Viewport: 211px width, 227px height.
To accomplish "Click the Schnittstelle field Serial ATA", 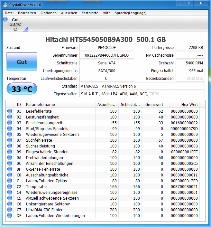I will pyautogui.click(x=107, y=63).
